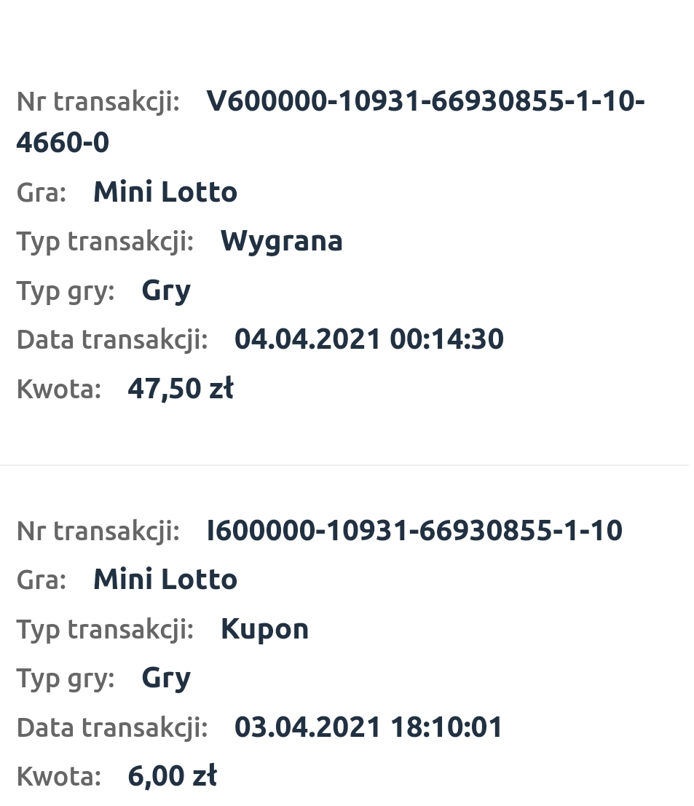
Task: Click the Kwota label beside 6,00 zł
Action: (58, 776)
